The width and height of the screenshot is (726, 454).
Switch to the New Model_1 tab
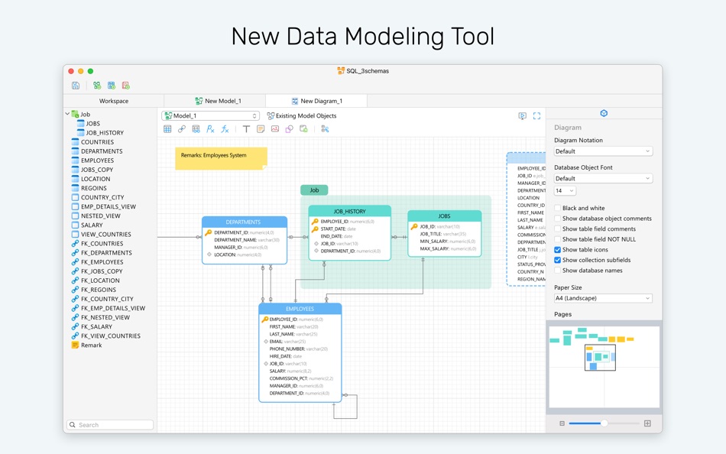point(218,101)
